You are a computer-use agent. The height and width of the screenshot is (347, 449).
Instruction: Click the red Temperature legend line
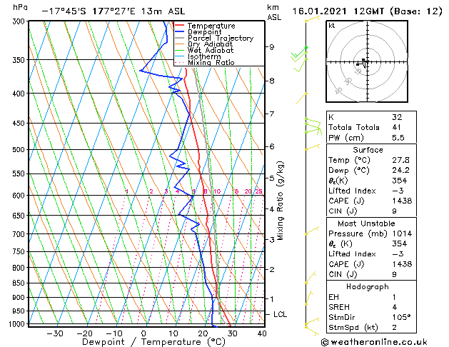coord(179,26)
